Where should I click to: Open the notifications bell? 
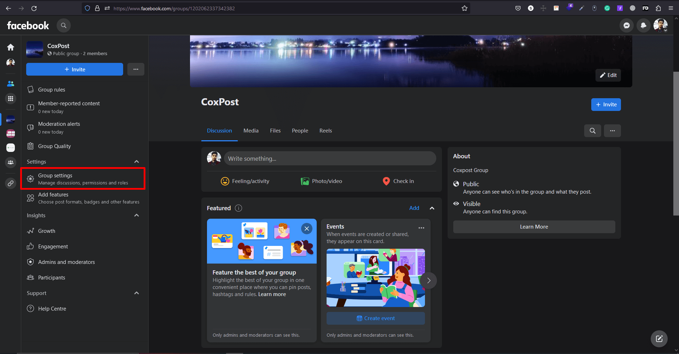pyautogui.click(x=643, y=25)
